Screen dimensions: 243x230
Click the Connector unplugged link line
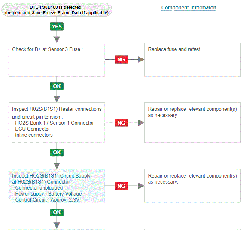[x=37, y=188]
